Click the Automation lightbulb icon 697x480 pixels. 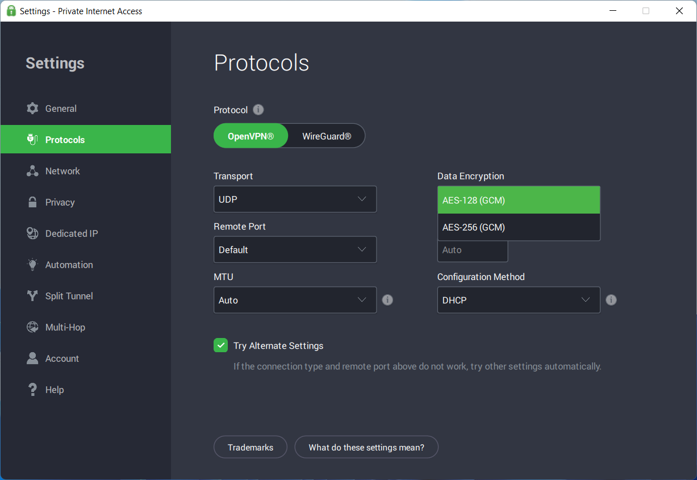coord(32,265)
